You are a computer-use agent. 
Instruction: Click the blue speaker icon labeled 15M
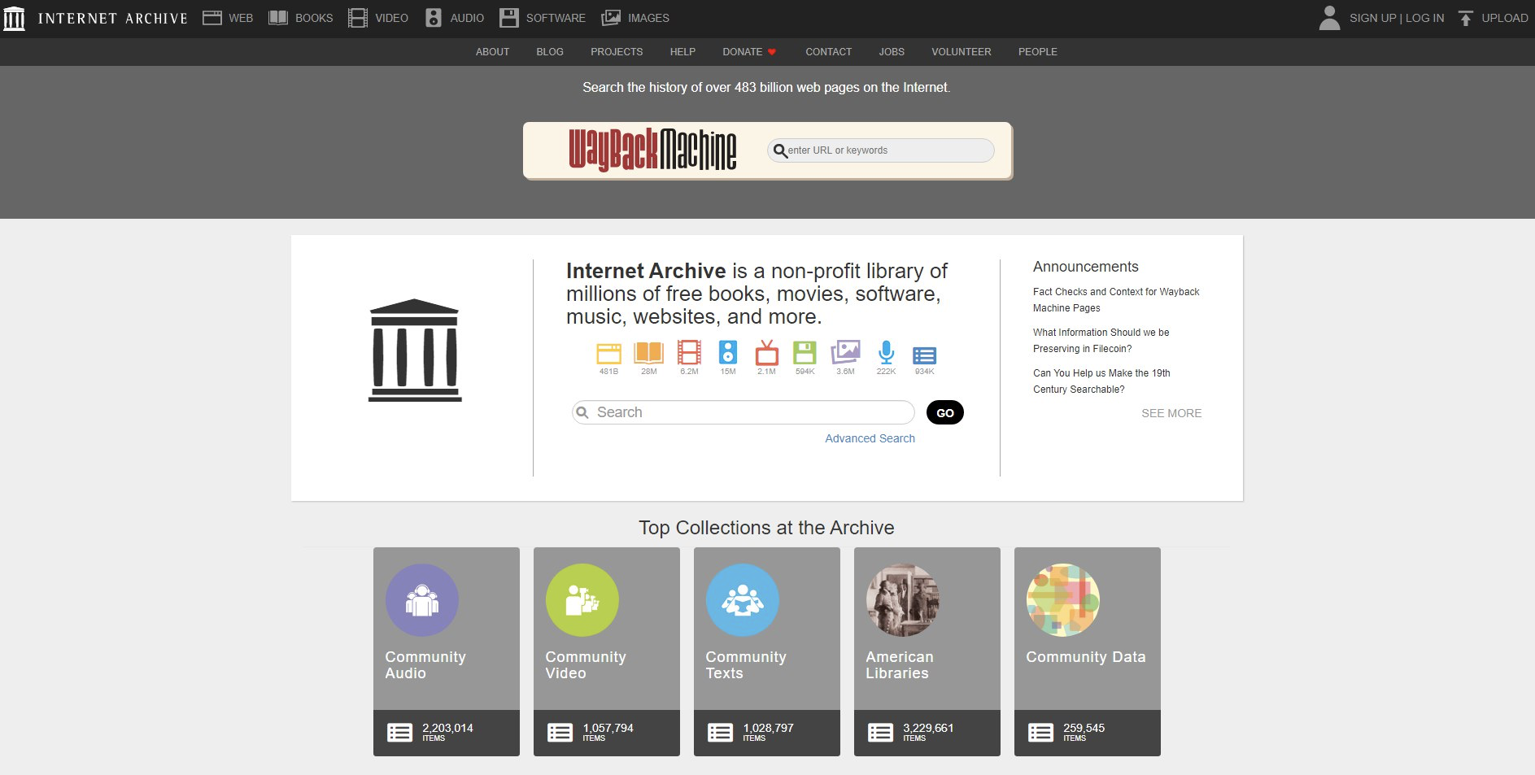coord(728,352)
